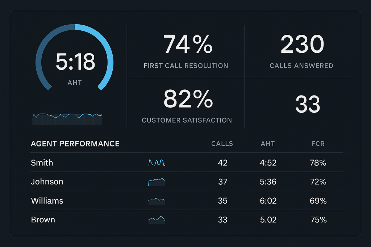Screen dimensions: 371x247
Task: Click Smith's sparkline trend chart
Action: tap(157, 163)
